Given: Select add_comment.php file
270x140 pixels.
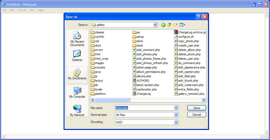Looking at the screenshot, I should [146, 50].
